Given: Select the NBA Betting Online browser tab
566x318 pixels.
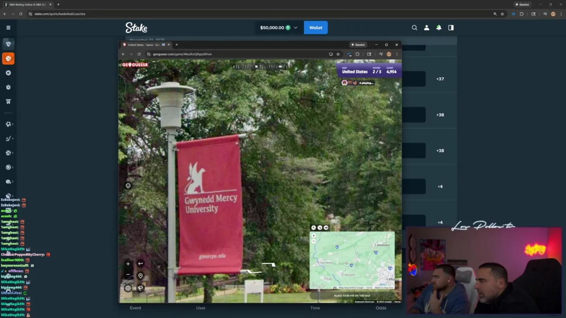Looking at the screenshot, I should tap(27, 4).
